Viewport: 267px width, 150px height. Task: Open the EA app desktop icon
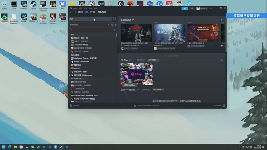point(130,3)
